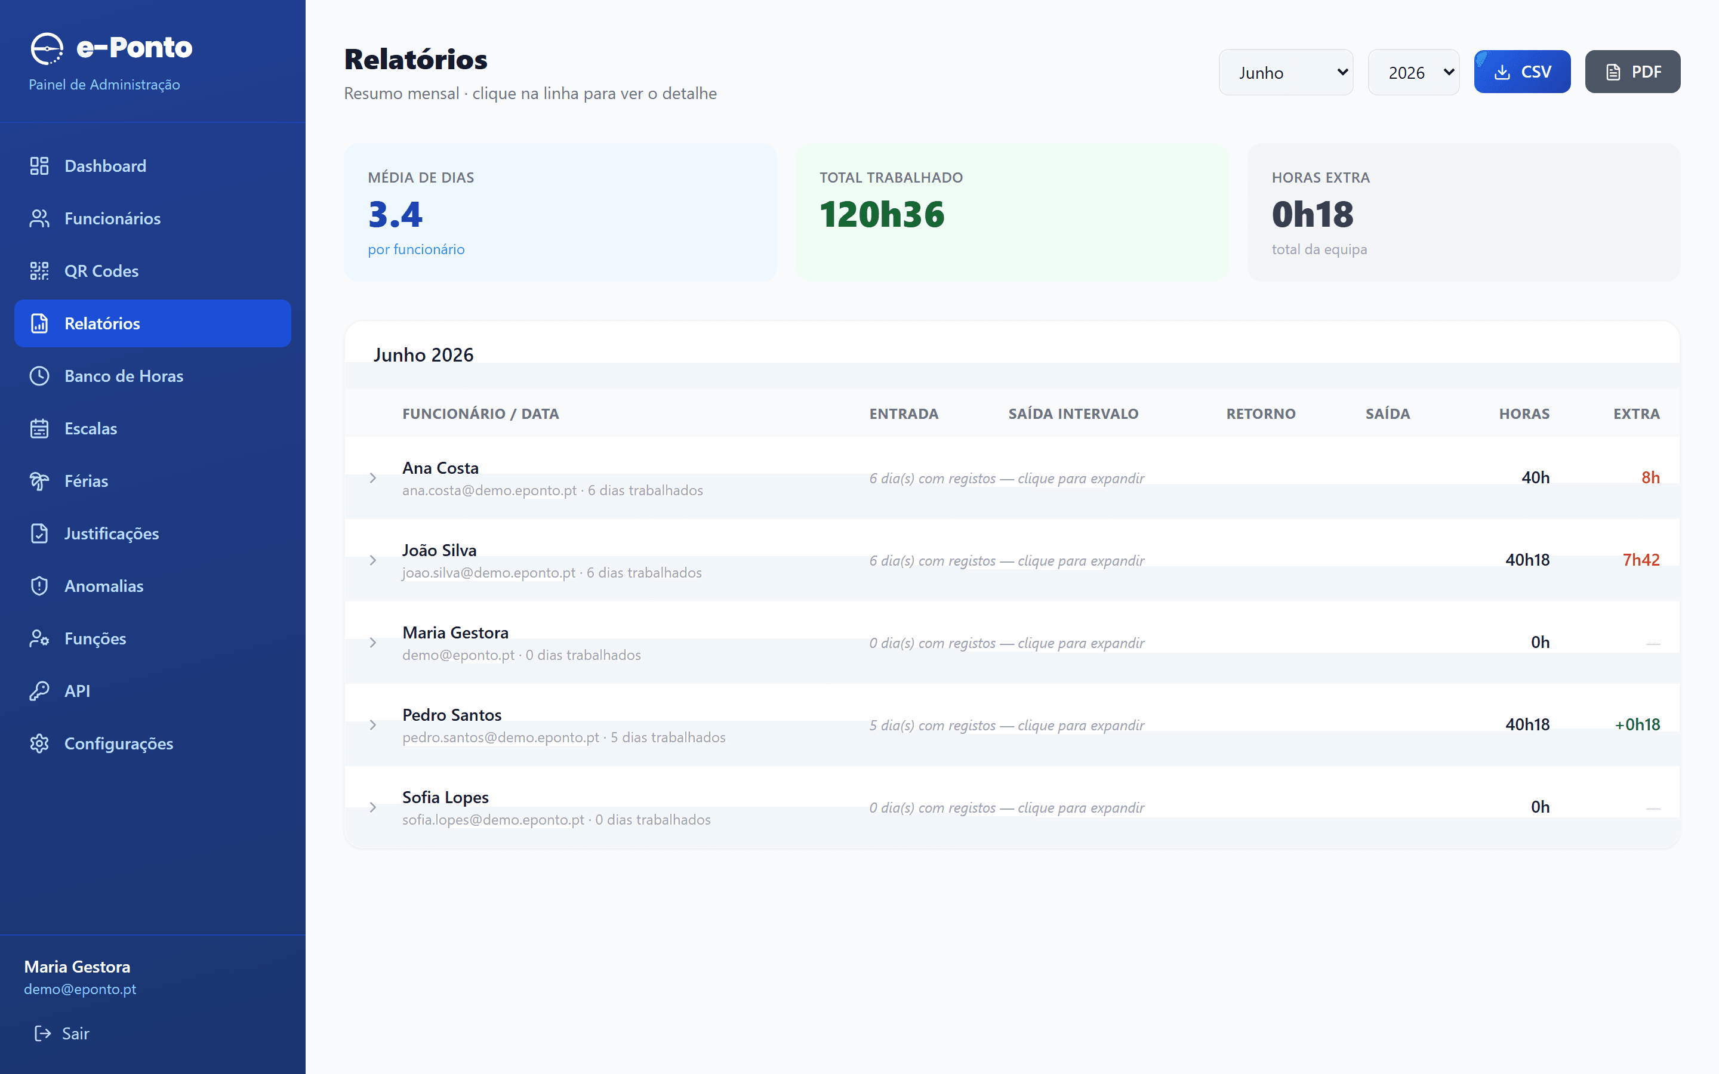Click the Sair logout link
Viewport: 1719px width, 1074px height.
62,1033
